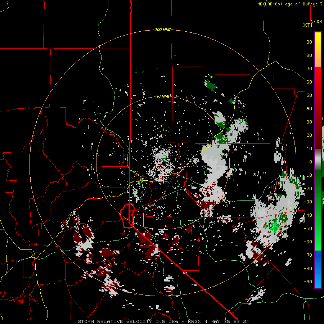This screenshot has height=324, width=324.
Task: Click the positive 80 scale value
Action: pyautogui.click(x=309, y=55)
